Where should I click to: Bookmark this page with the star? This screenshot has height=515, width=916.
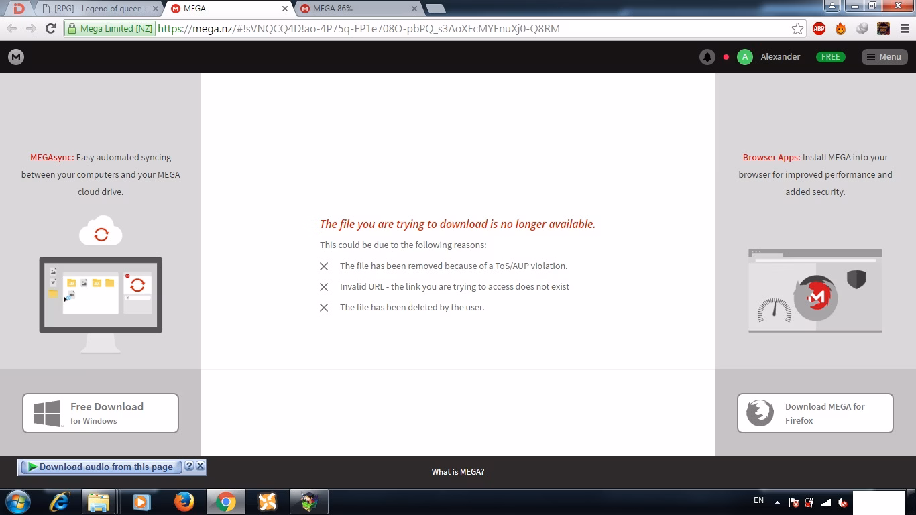797,28
